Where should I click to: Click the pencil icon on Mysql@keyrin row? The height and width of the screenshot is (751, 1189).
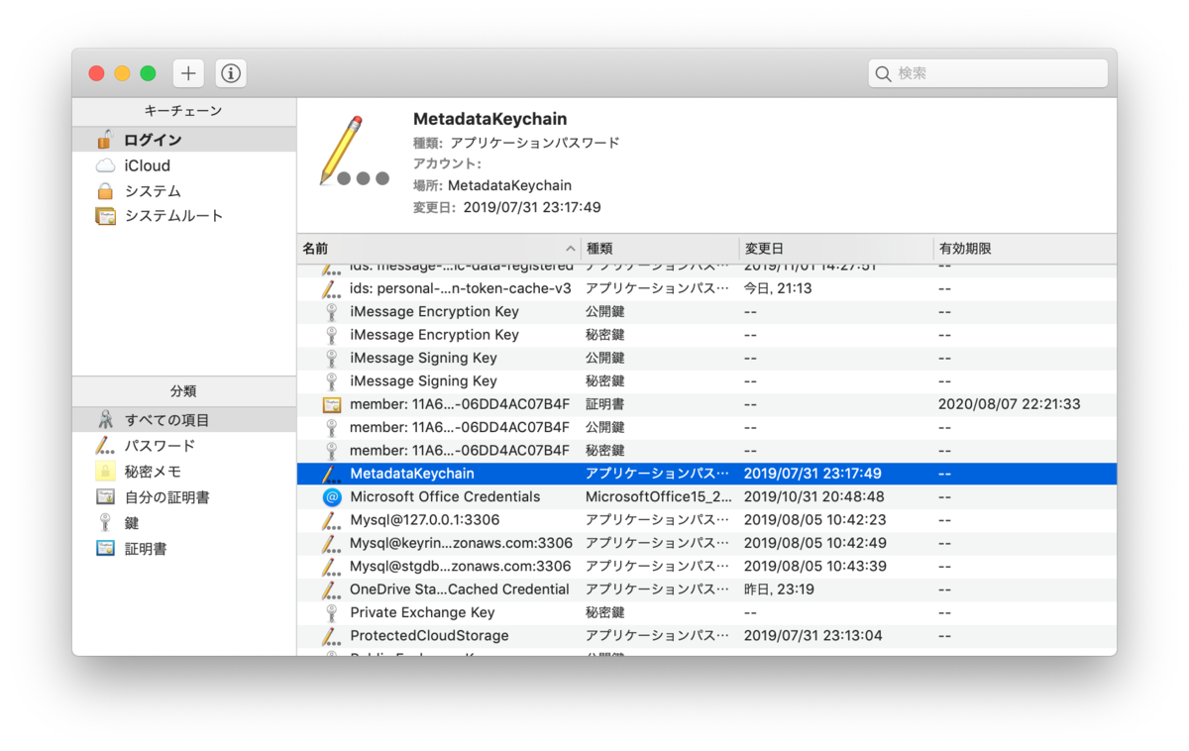pyautogui.click(x=331, y=543)
